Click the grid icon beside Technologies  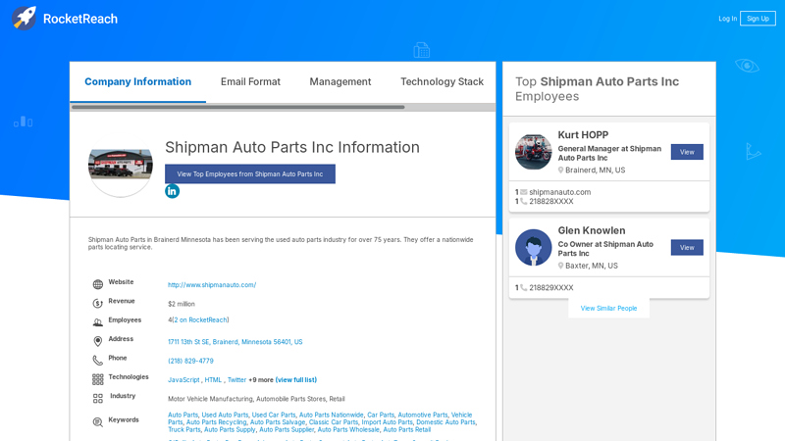pyautogui.click(x=97, y=379)
